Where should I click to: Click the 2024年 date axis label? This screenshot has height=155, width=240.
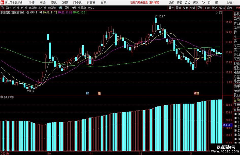(x=5, y=153)
